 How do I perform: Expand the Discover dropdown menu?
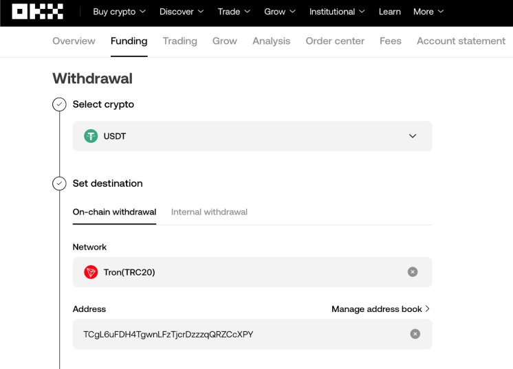coord(182,12)
